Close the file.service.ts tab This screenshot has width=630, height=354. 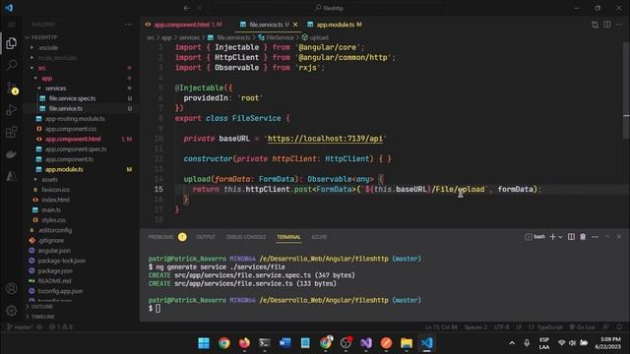click(x=295, y=25)
